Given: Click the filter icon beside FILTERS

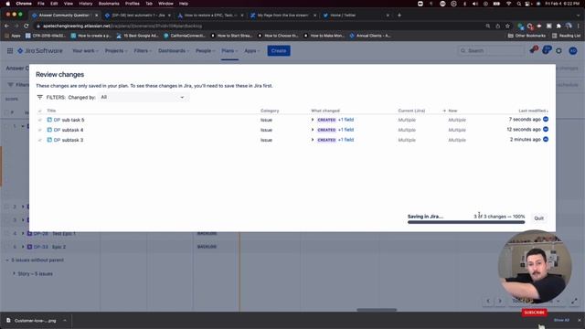Looking at the screenshot, I should click(x=40, y=97).
